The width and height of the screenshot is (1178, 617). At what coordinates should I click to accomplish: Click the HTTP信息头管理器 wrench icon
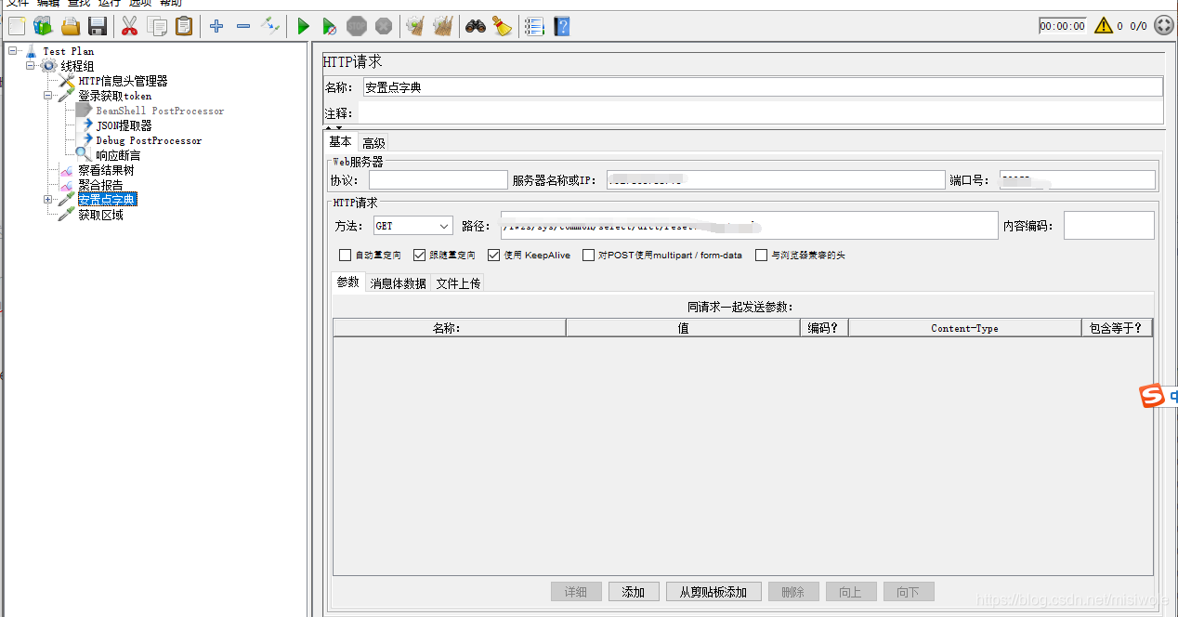67,81
